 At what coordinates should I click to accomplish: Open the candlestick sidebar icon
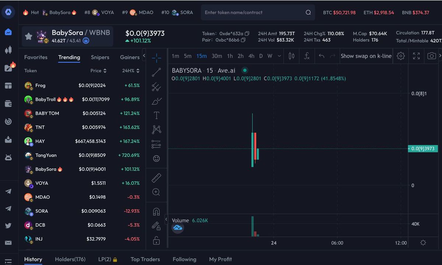coord(8,50)
